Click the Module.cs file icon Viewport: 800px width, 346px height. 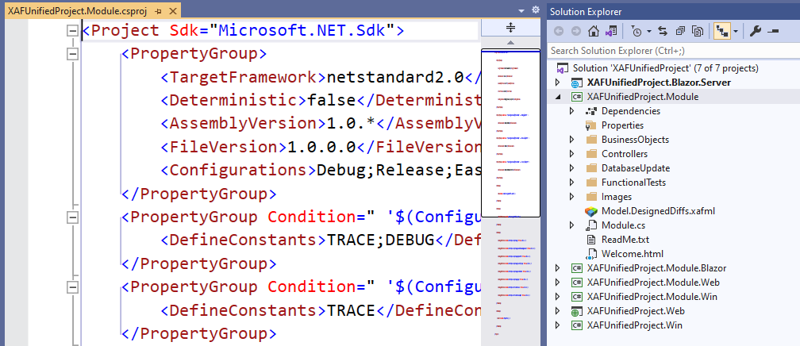tap(591, 225)
